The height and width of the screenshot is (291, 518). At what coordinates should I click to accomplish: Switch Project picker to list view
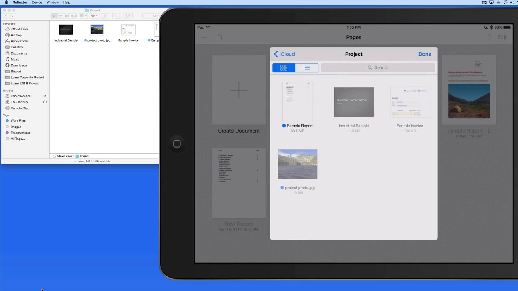tap(307, 68)
